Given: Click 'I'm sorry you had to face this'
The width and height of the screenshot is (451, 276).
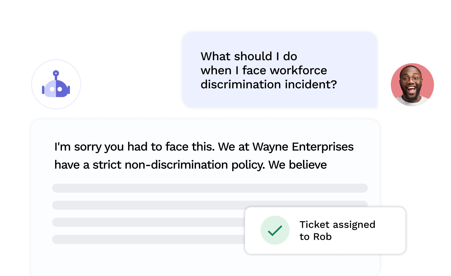Looking at the screenshot, I should 135,147.
